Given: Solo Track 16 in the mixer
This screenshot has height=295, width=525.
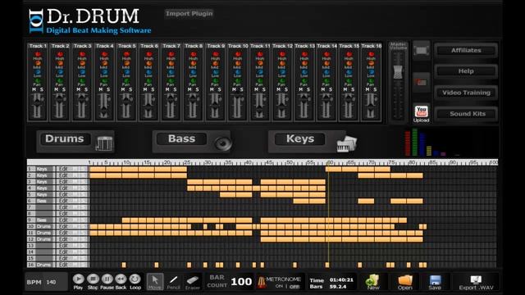Looking at the screenshot, I should coord(375,89).
